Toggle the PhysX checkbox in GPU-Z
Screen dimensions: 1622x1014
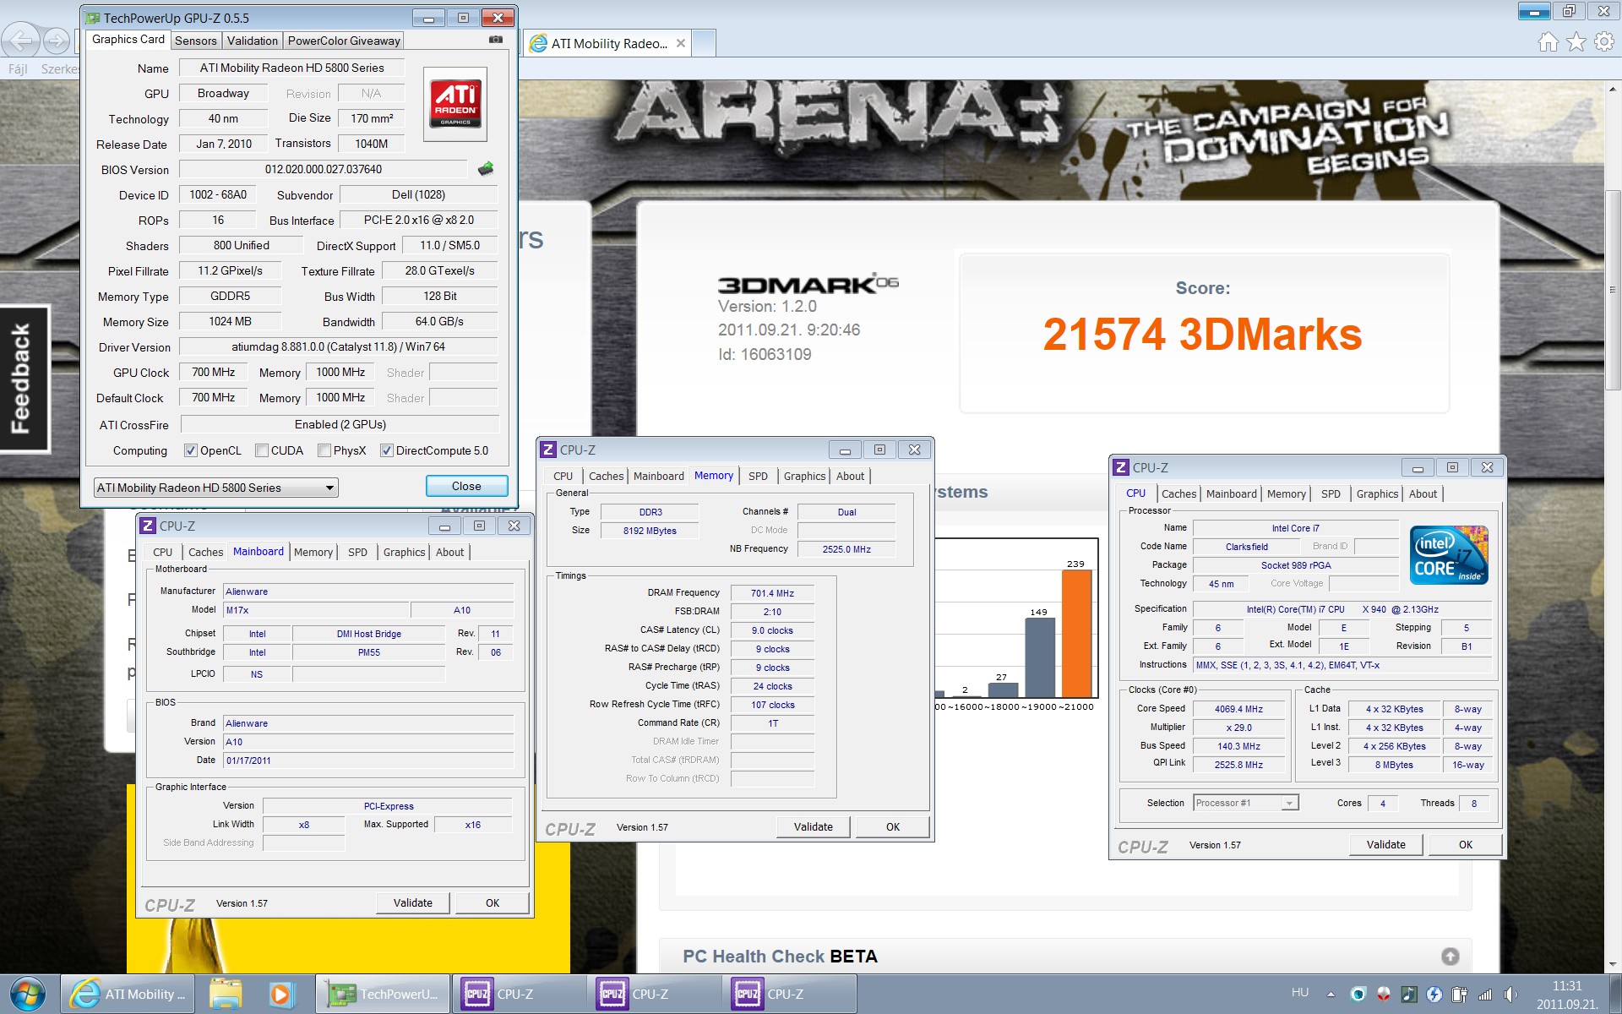(x=324, y=450)
